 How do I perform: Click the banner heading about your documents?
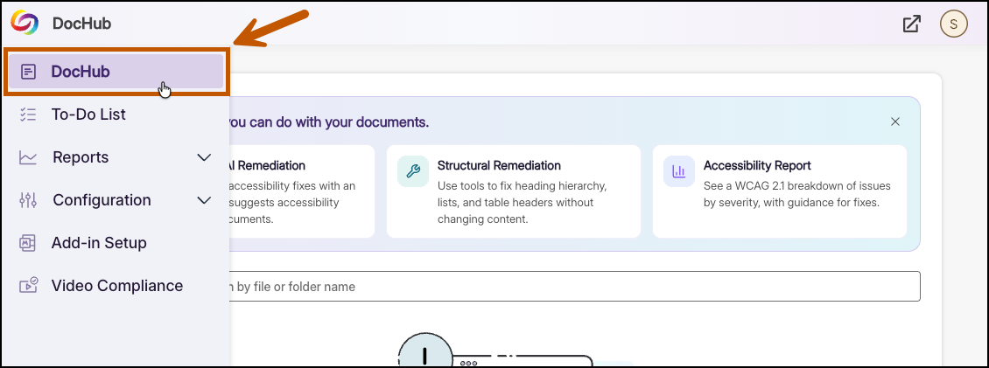tap(328, 122)
